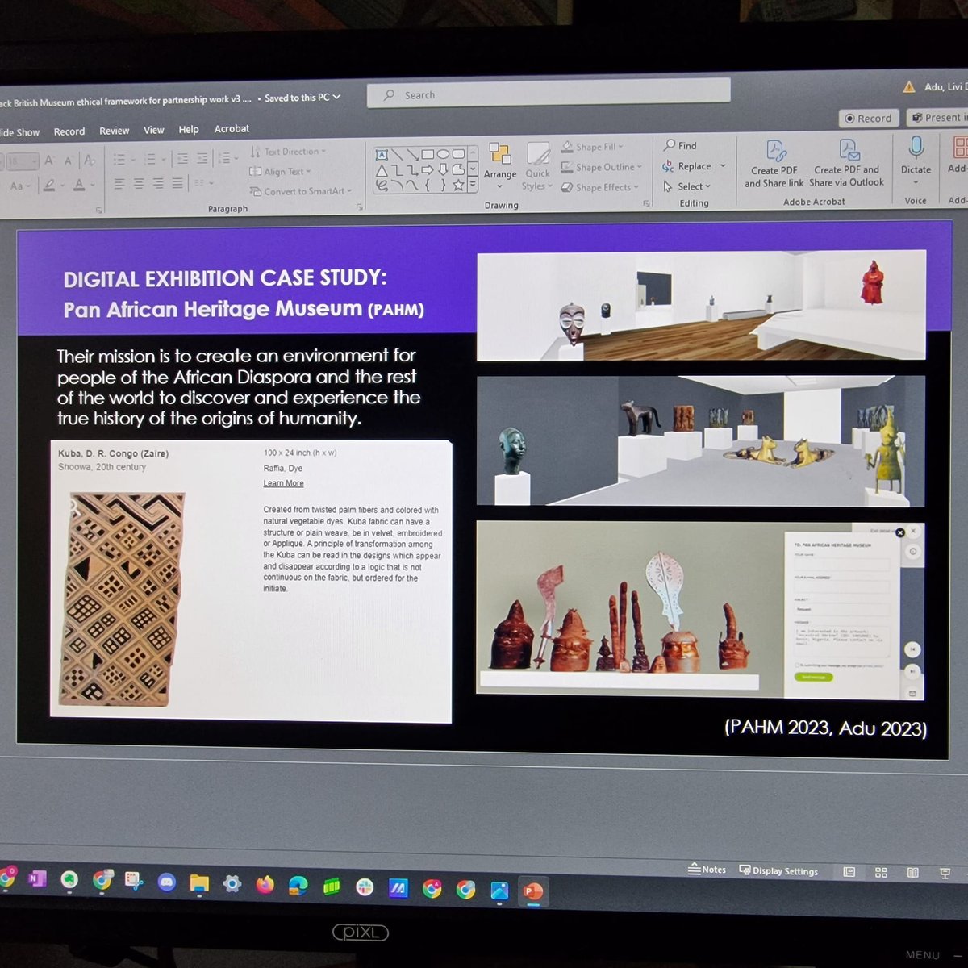Screen dimensions: 968x968
Task: Click the Arrange objects icon
Action: [500, 154]
